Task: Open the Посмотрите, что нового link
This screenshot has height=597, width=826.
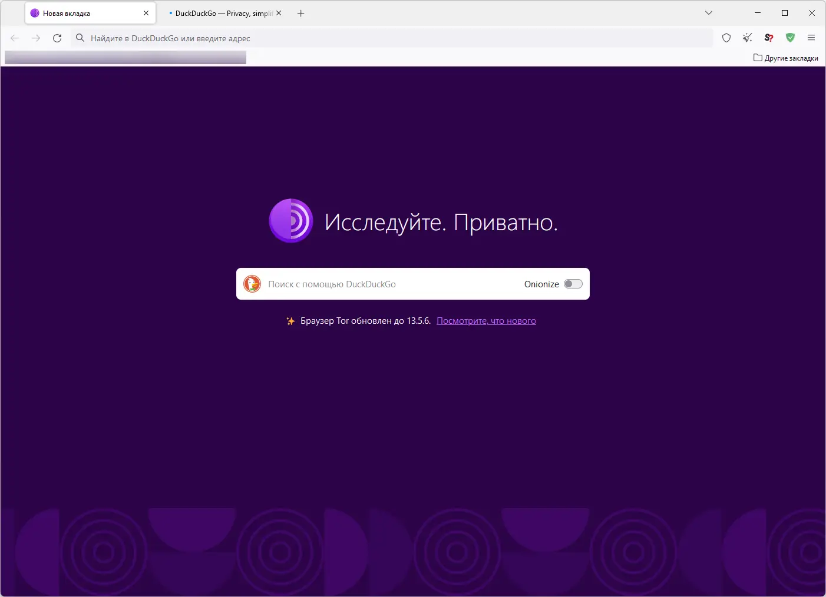Action: pyautogui.click(x=486, y=321)
